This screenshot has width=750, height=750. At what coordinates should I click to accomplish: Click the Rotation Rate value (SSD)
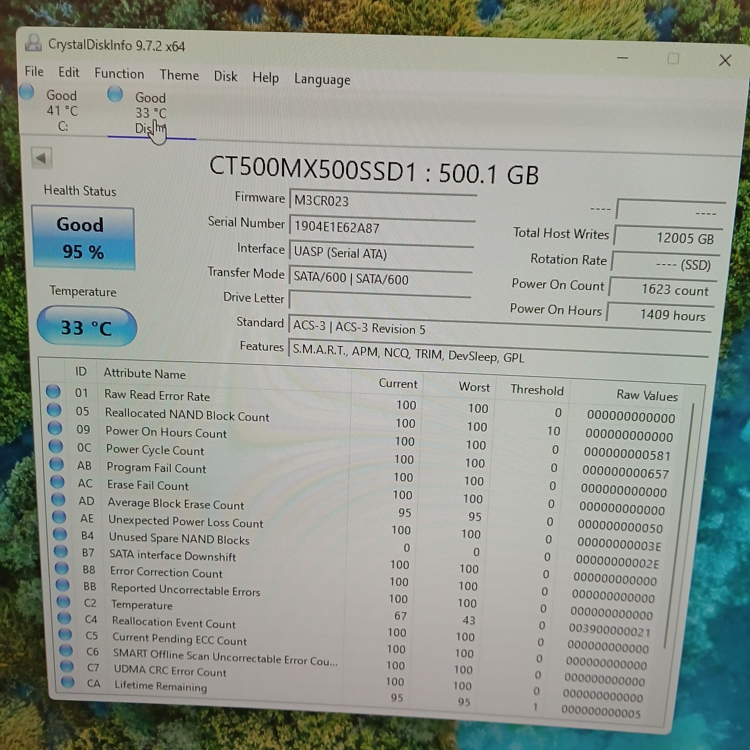click(x=665, y=264)
